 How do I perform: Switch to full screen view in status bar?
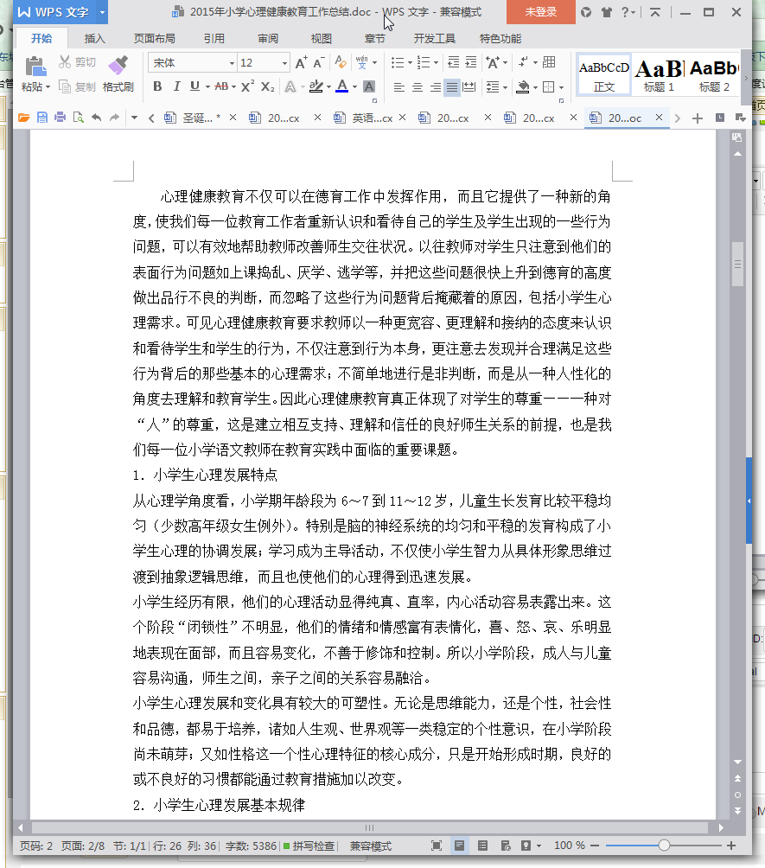pos(437,846)
